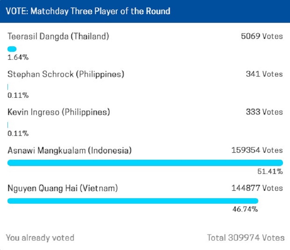This screenshot has width=290, height=250.
Task: Click the 51.41% percentage label
Action: click(x=270, y=172)
